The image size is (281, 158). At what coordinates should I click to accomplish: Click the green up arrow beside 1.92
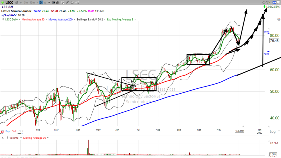click(x=265, y=7)
